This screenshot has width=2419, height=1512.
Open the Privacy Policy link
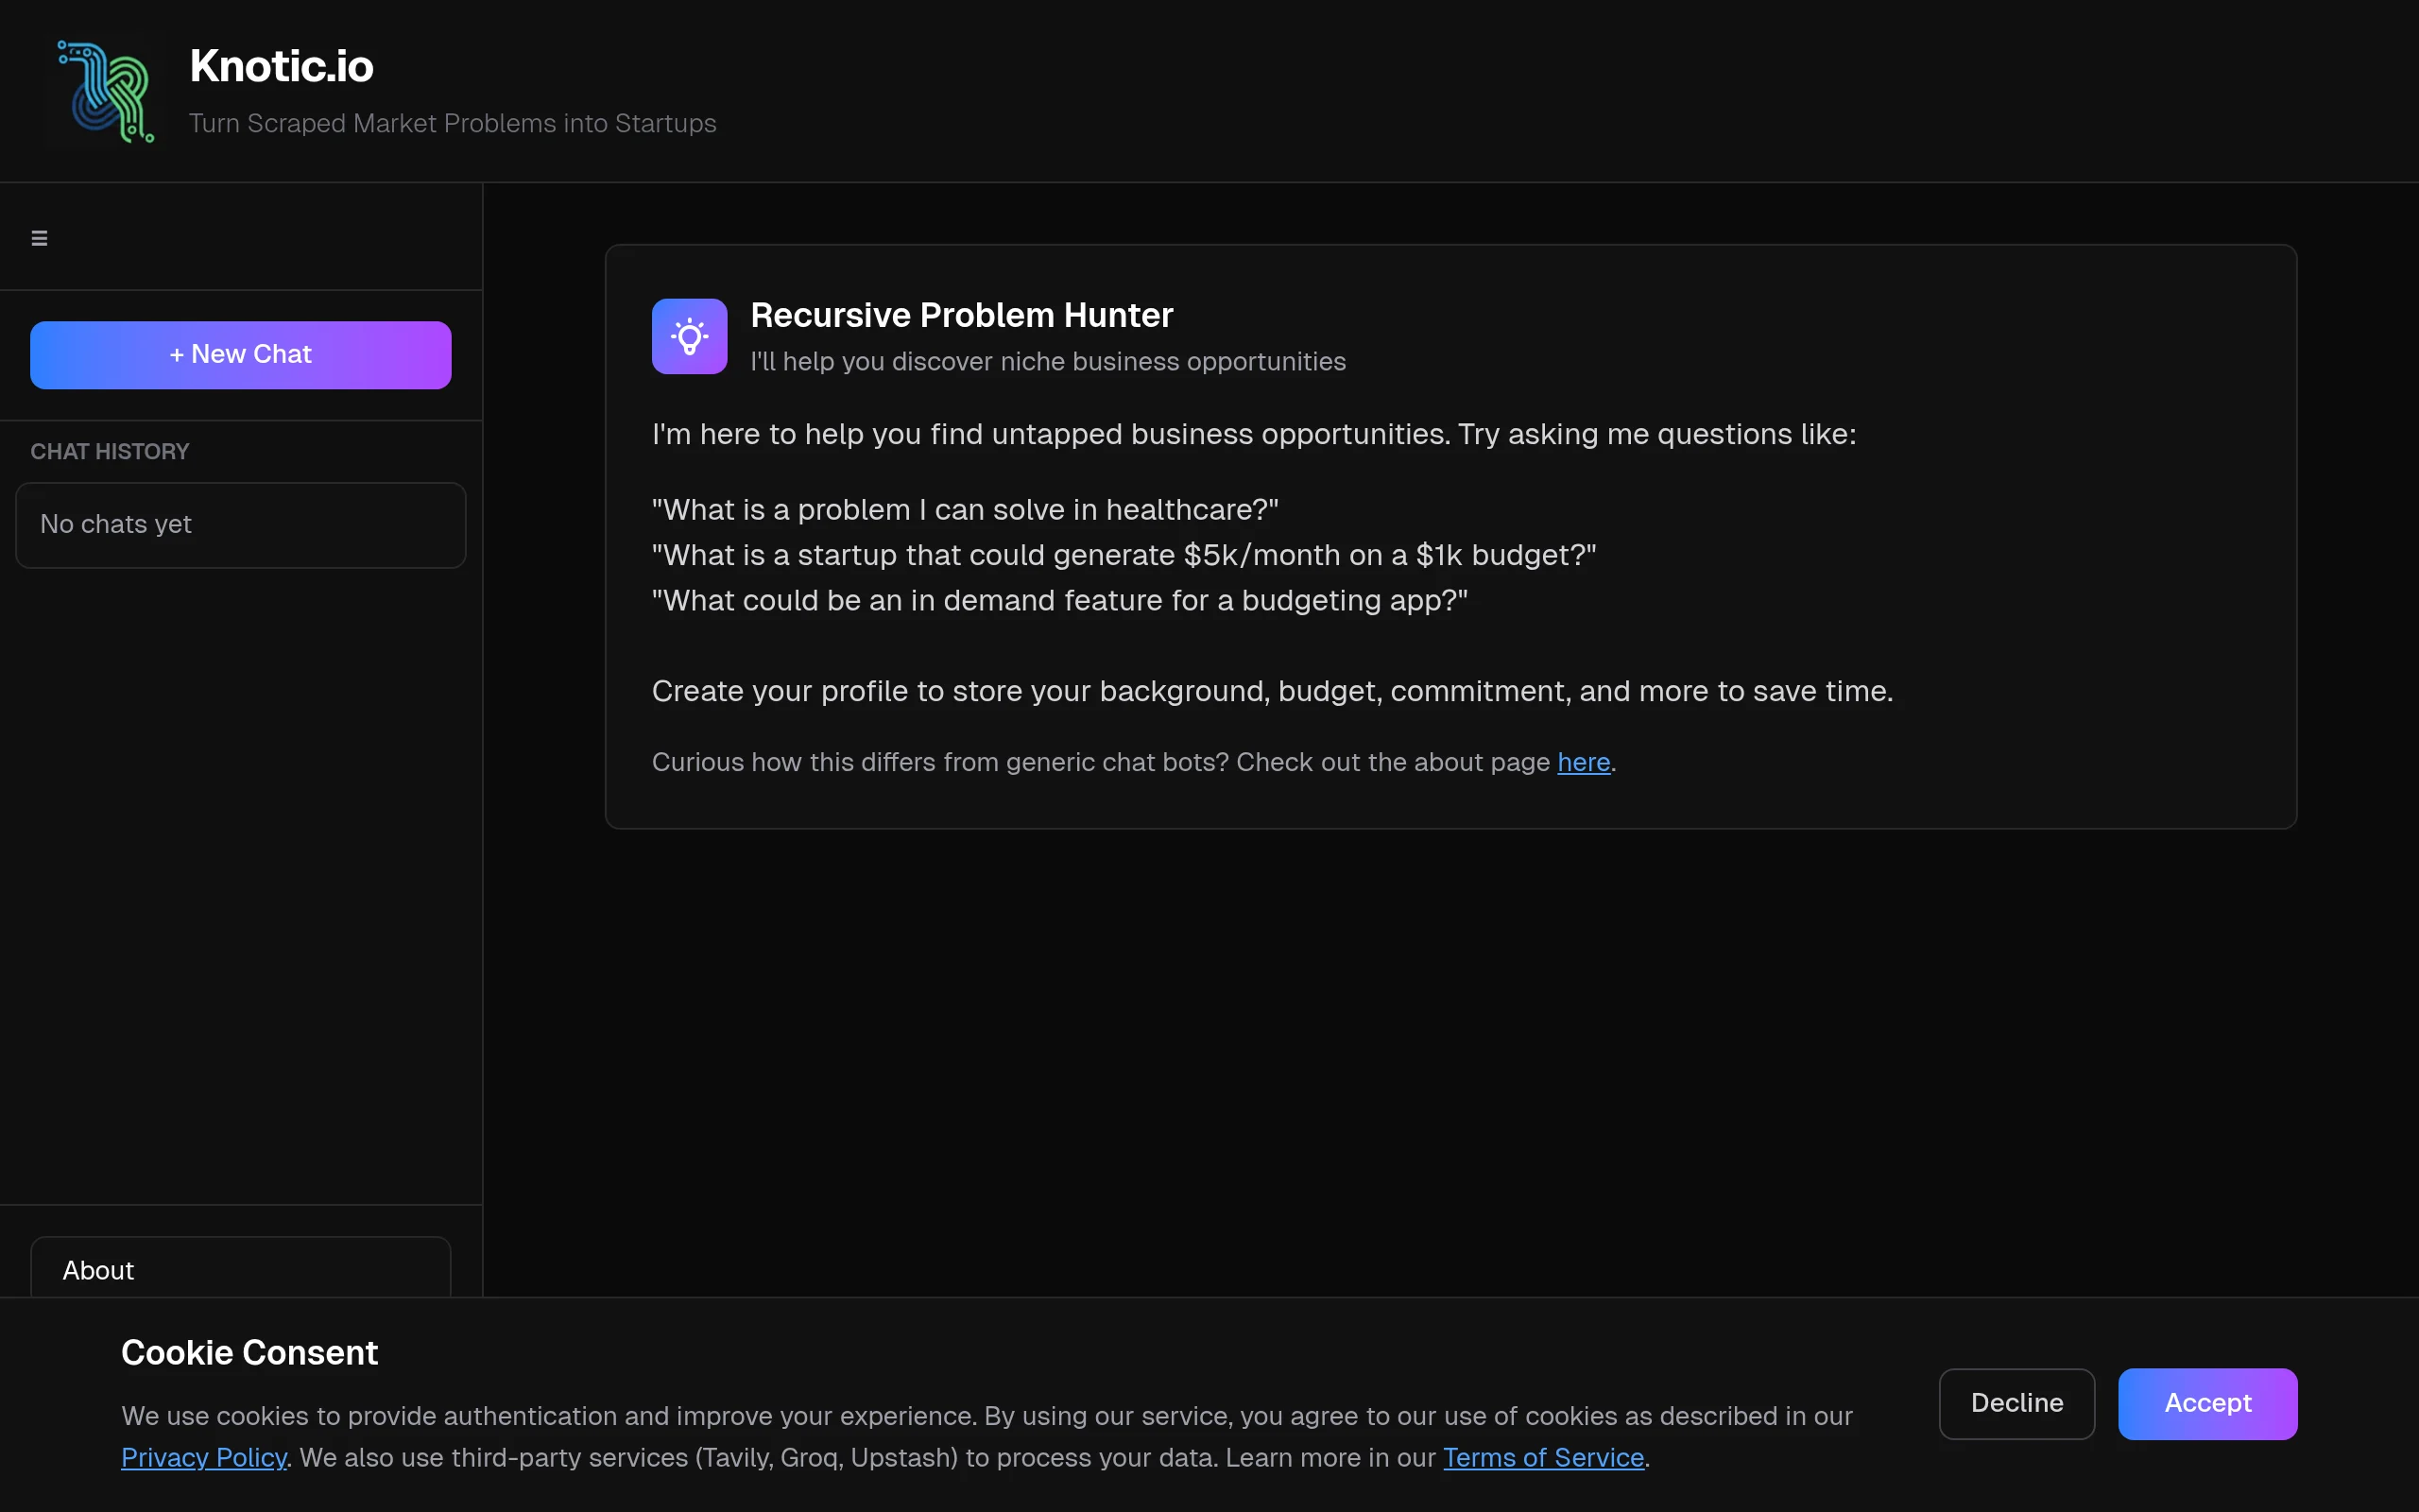click(x=203, y=1458)
